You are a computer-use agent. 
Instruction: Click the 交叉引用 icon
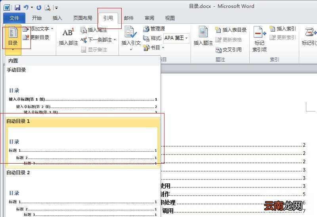(218, 50)
